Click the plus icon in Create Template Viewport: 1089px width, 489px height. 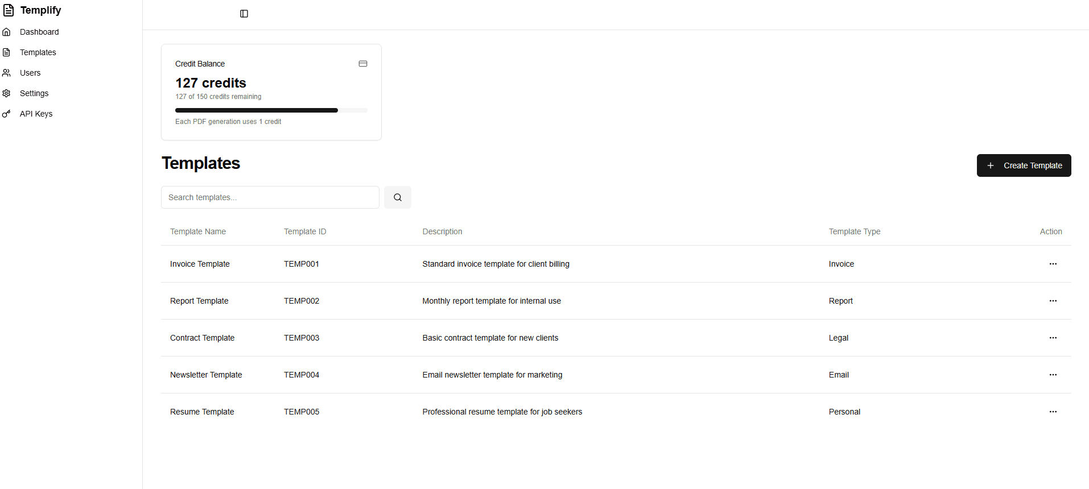991,165
